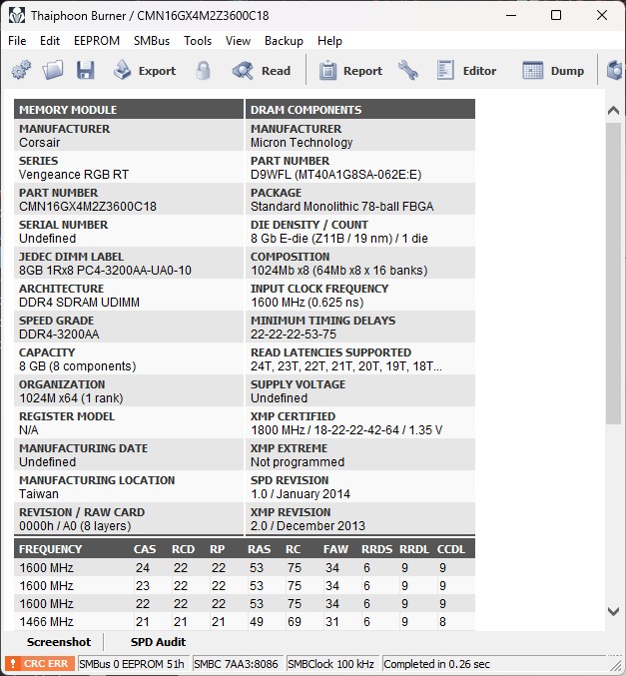Image resolution: width=626 pixels, height=676 pixels.
Task: Open the Edit menu
Action: click(50, 41)
